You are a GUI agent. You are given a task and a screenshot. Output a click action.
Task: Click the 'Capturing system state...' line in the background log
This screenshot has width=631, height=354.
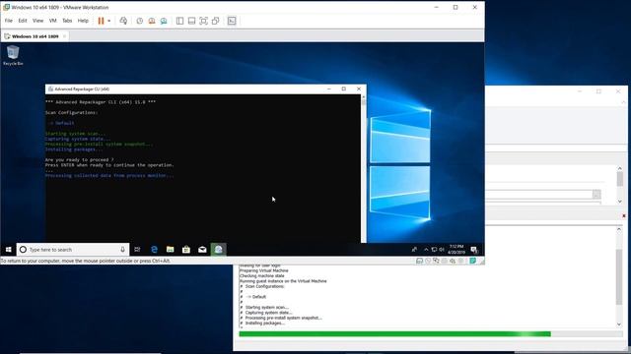point(268,313)
